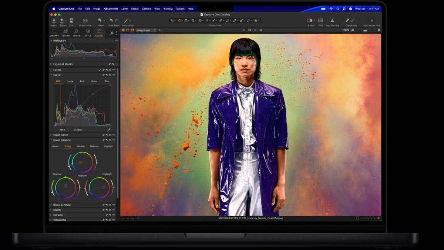Click the Share online icon

85,20
